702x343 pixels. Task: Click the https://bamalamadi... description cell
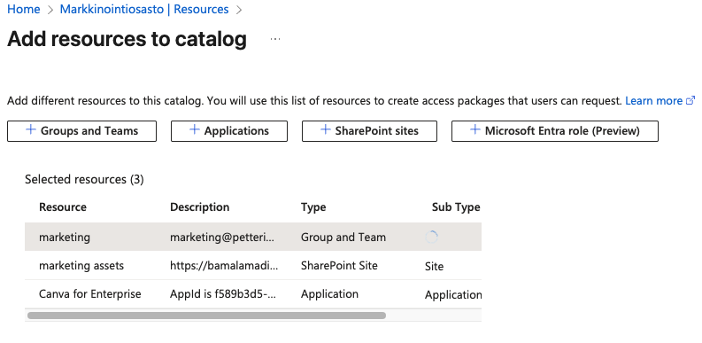coord(224,266)
